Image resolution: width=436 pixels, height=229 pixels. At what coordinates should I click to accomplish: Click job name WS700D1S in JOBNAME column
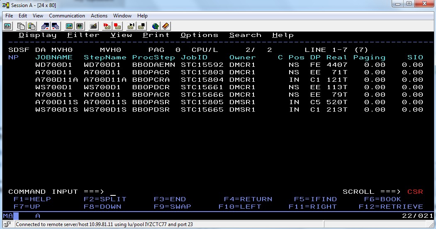pyautogui.click(x=56, y=110)
